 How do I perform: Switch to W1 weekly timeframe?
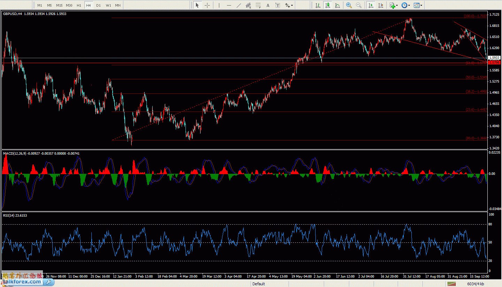(x=108, y=5)
